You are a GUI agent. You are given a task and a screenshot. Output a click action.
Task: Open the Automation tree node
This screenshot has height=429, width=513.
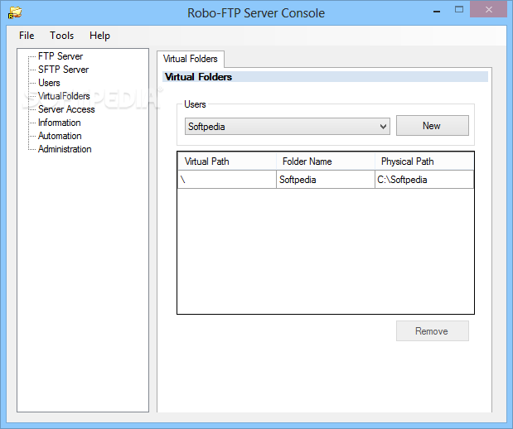click(60, 136)
